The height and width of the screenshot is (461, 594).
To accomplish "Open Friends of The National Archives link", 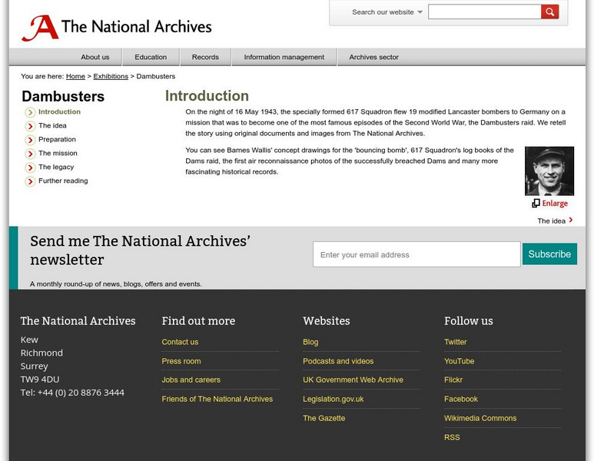I will 217,400.
